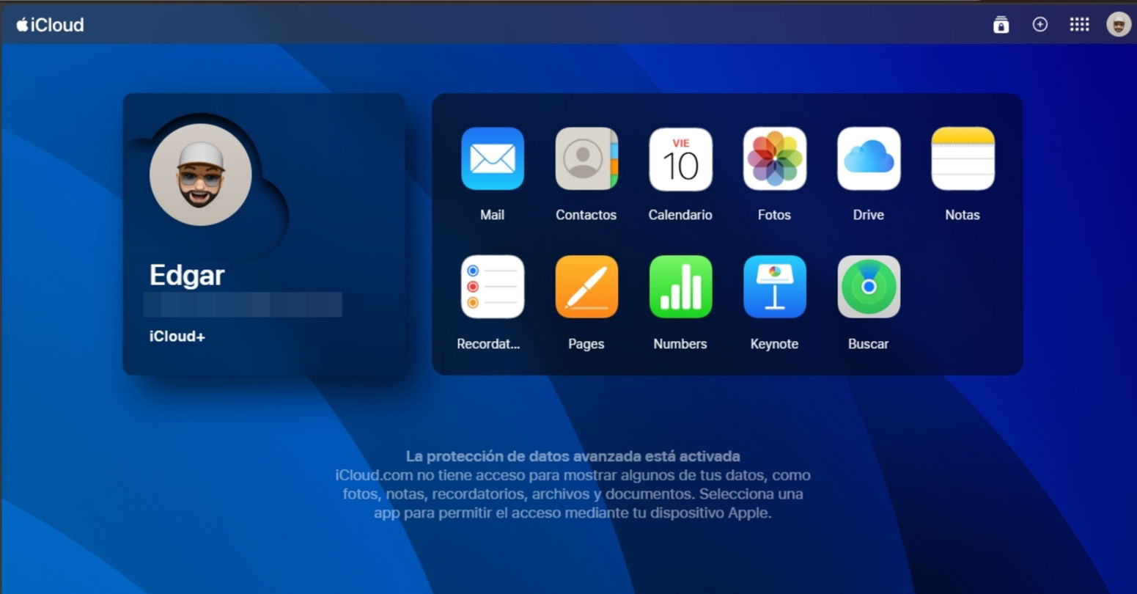Open the Mail app

(492, 158)
